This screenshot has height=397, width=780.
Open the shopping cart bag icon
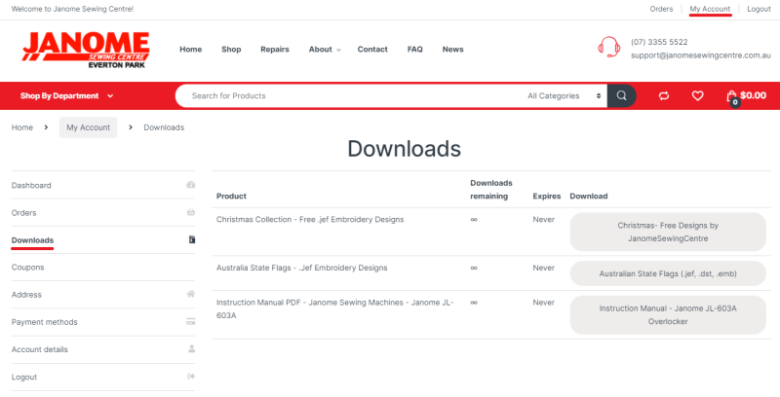tap(732, 96)
